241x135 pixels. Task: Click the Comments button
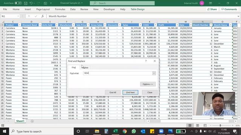click(x=229, y=9)
